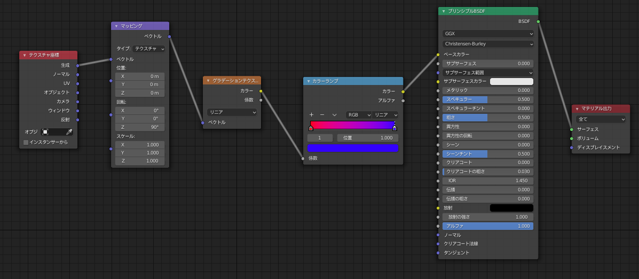Select the red color stop handle

click(311, 128)
